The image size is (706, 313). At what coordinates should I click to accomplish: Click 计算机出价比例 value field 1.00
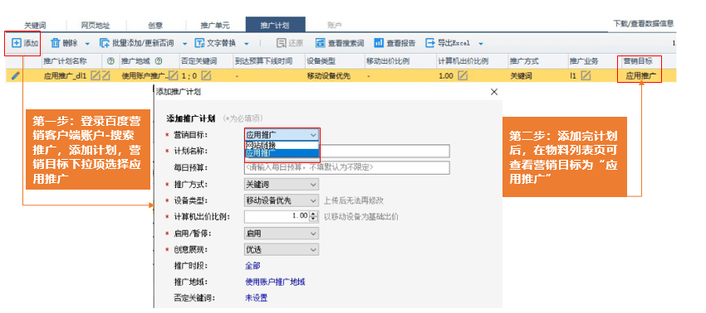coord(277,216)
